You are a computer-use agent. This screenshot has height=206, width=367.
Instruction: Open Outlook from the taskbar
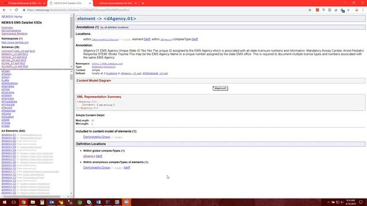pos(52,202)
